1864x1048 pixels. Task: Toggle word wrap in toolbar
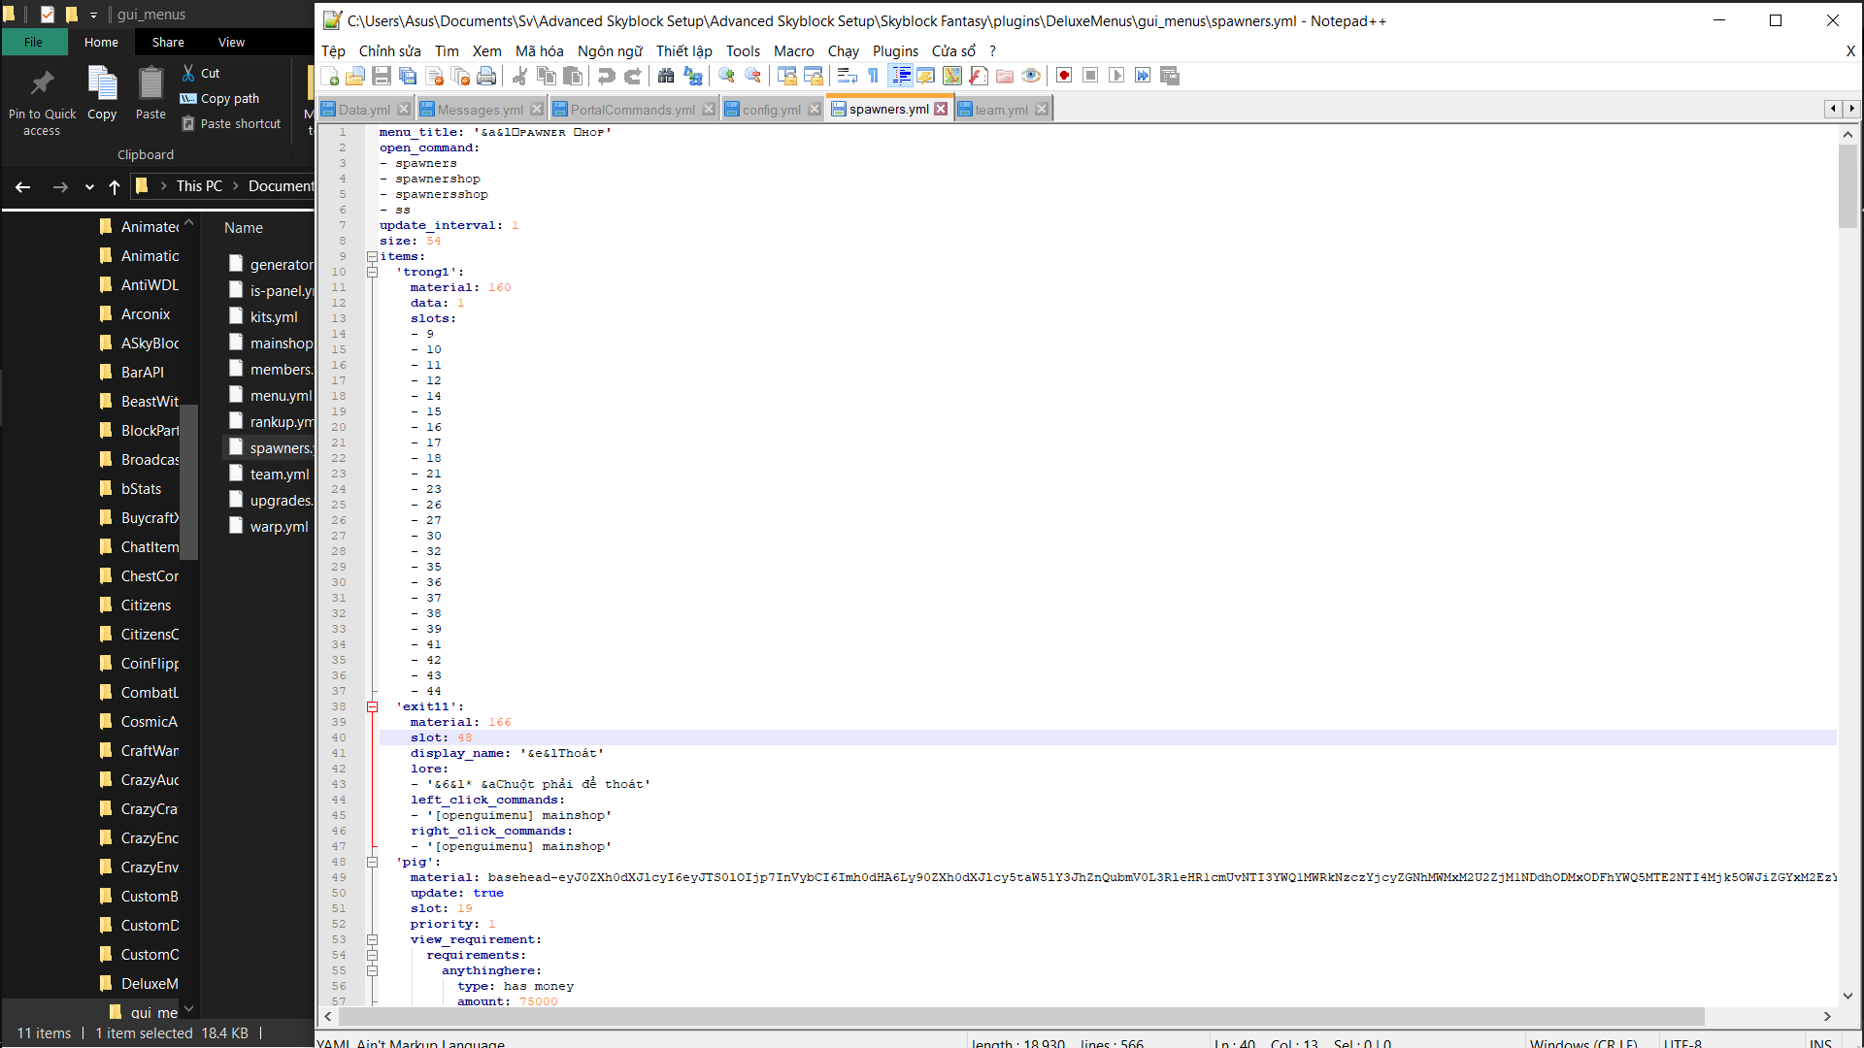pos(847,76)
